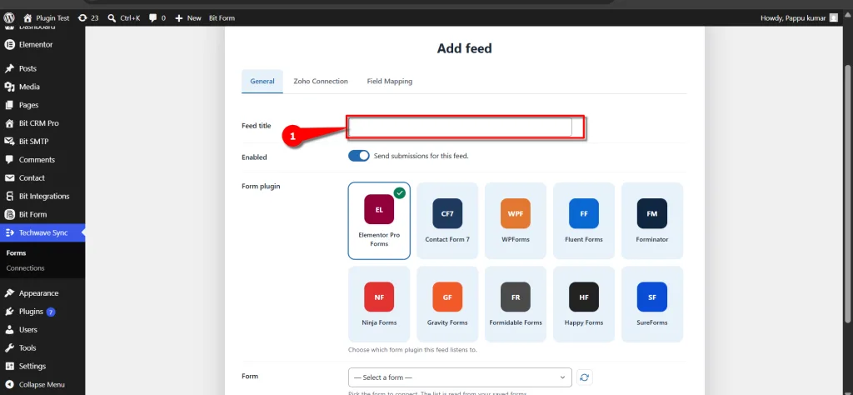The height and width of the screenshot is (395, 853).
Task: Open Elementor from the sidebar
Action: click(x=42, y=45)
